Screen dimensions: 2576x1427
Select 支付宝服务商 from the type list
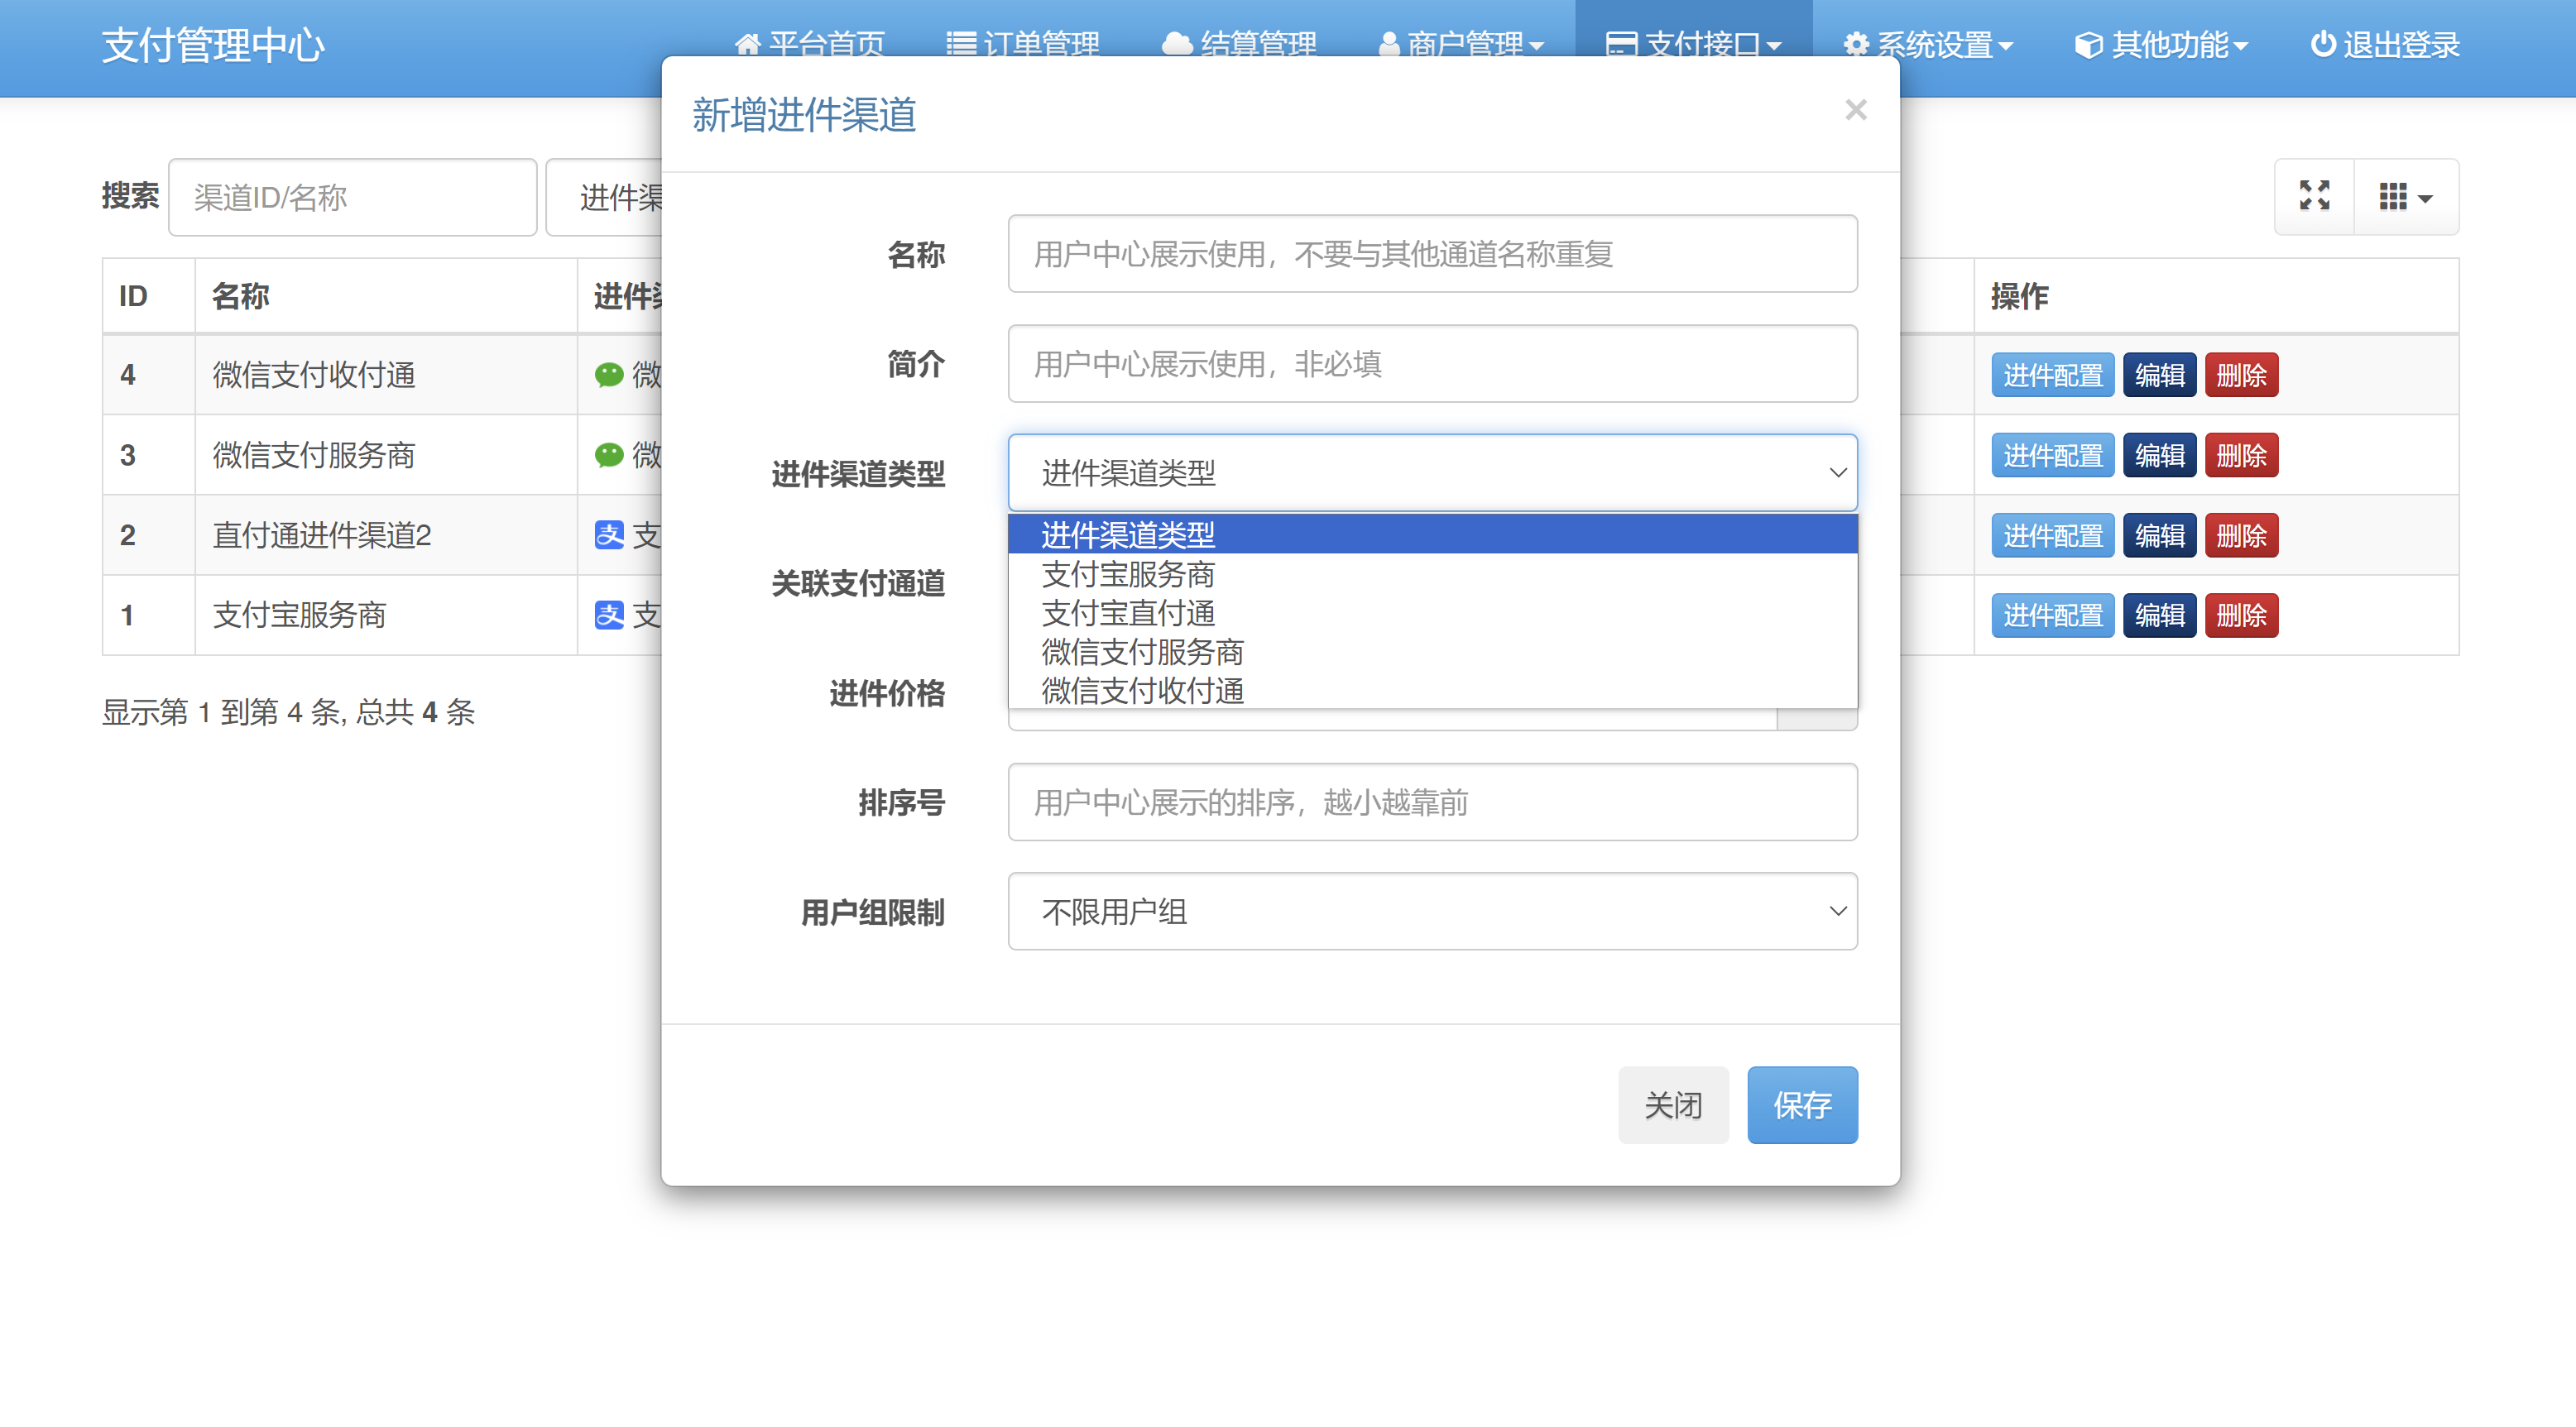[x=1128, y=574]
